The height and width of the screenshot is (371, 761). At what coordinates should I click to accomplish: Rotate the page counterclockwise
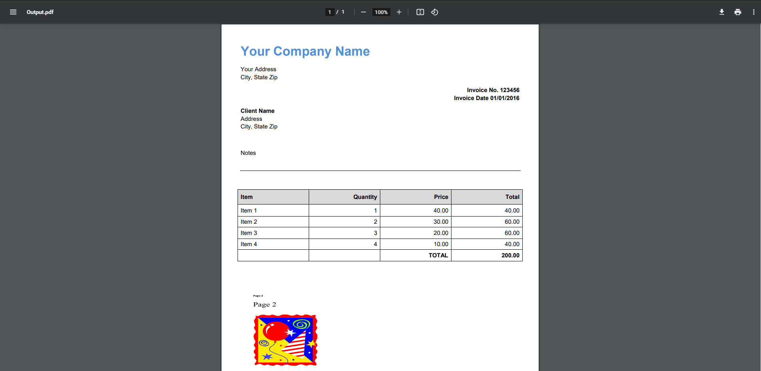435,12
